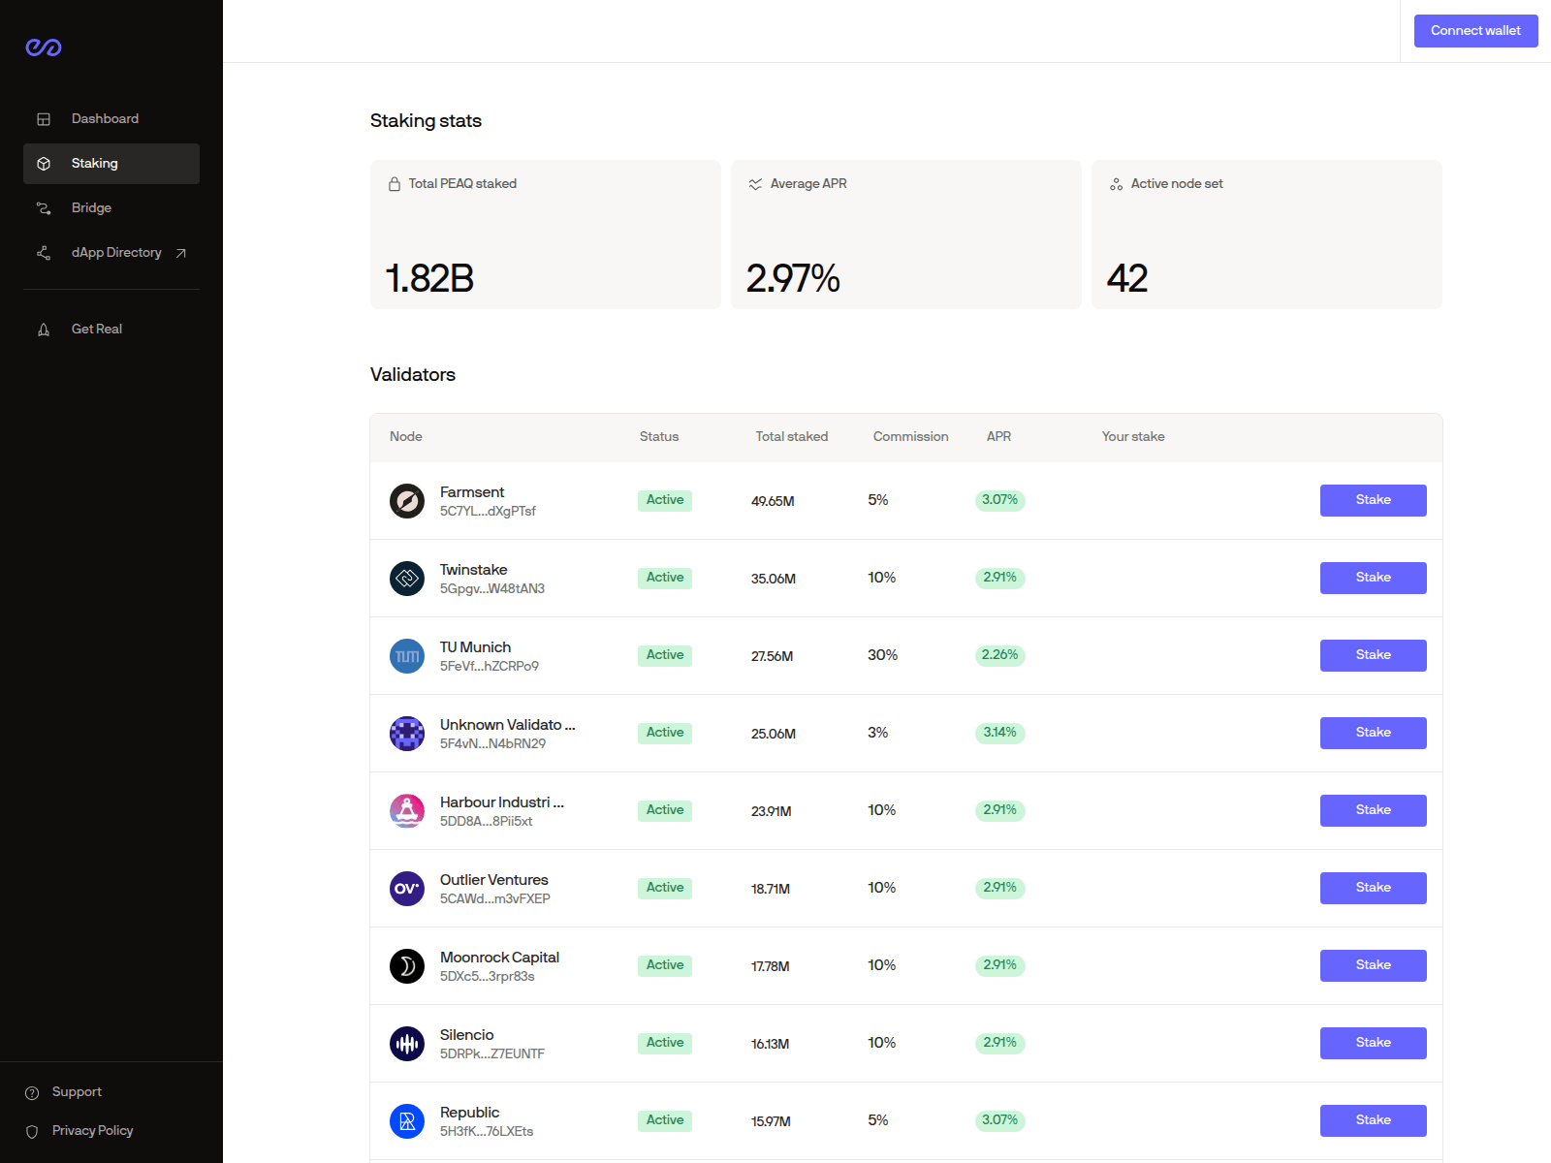Click the TU Munich Active status badge
Image resolution: width=1551 pixels, height=1163 pixels.
click(665, 655)
